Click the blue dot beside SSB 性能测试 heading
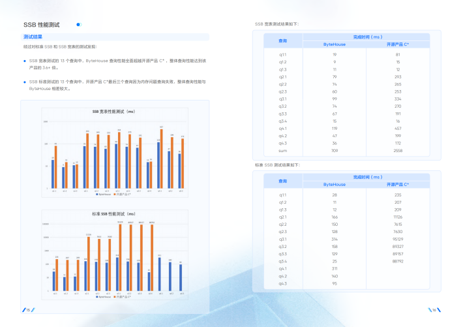This screenshot has width=463, height=327. [x=79, y=25]
